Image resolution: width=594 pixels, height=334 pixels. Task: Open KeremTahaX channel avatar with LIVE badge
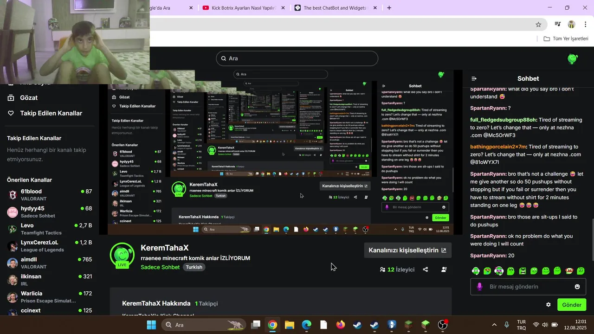122,255
